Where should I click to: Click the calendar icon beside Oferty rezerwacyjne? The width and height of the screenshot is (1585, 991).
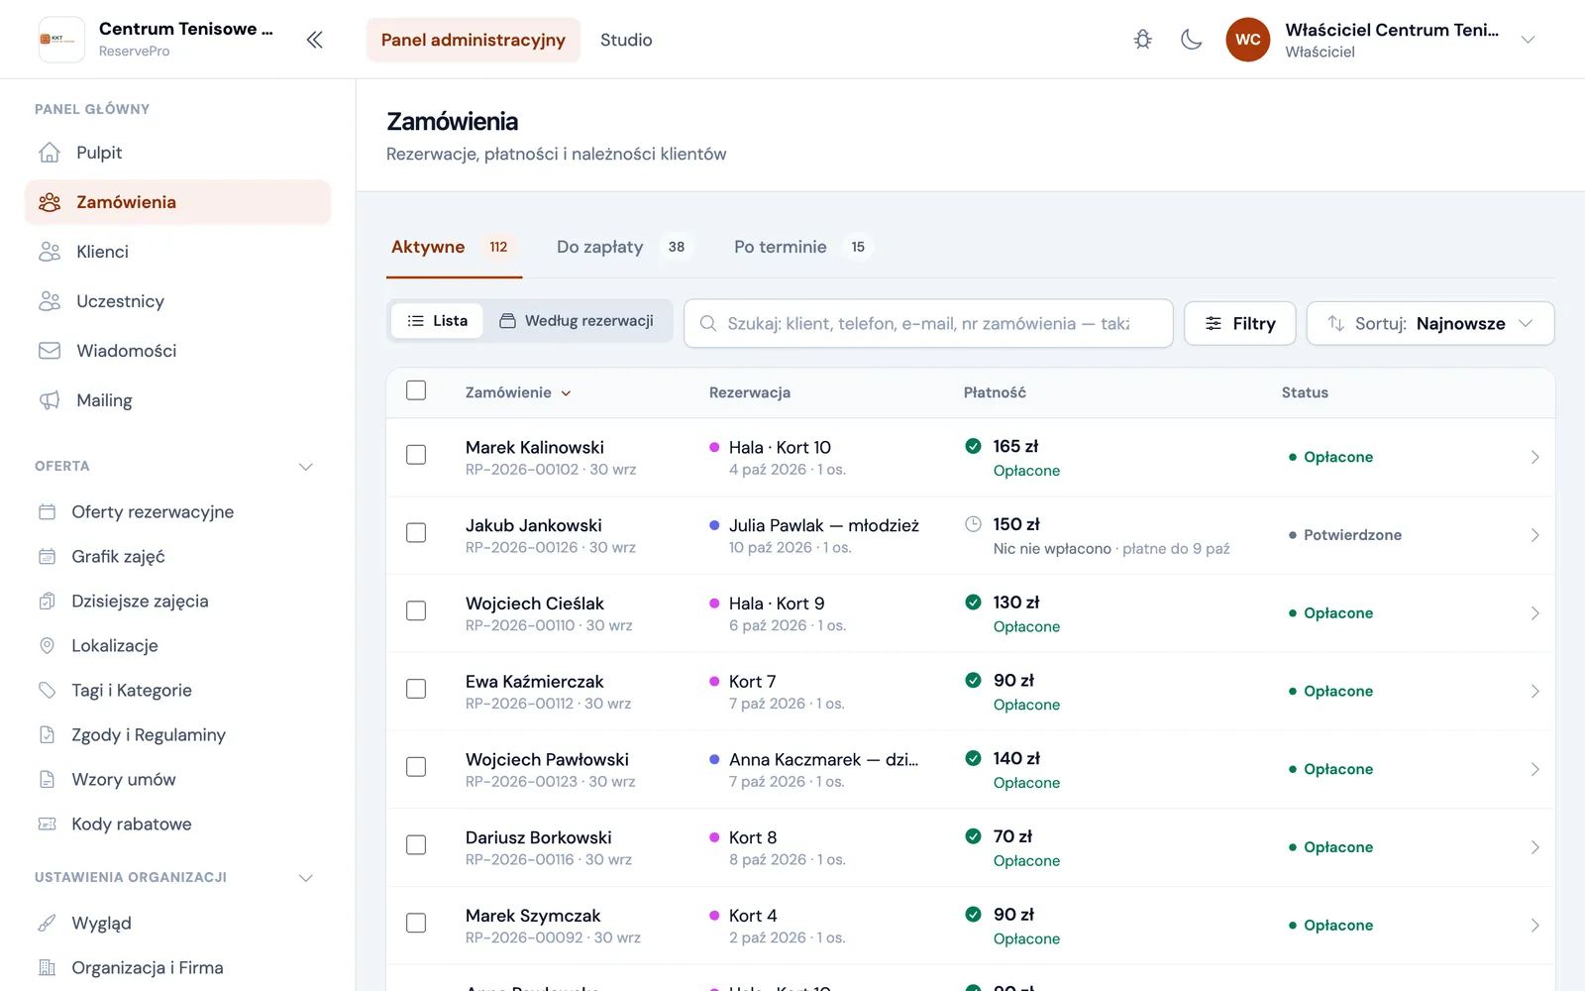coord(47,512)
